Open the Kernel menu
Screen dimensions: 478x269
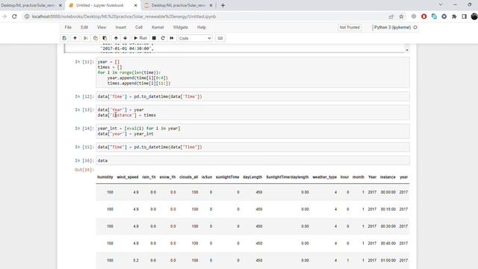coord(158,27)
